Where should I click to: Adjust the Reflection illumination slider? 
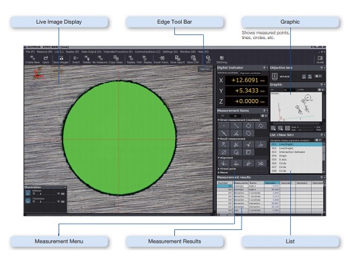[46, 194]
